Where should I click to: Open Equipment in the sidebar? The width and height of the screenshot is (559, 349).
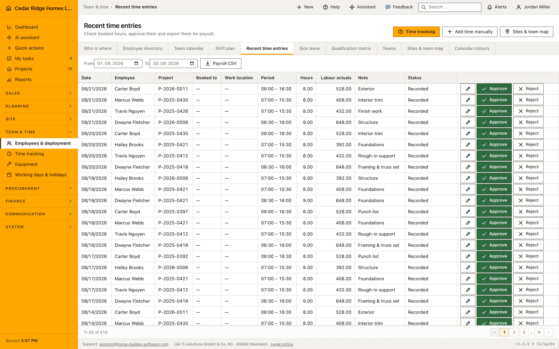tap(39, 164)
